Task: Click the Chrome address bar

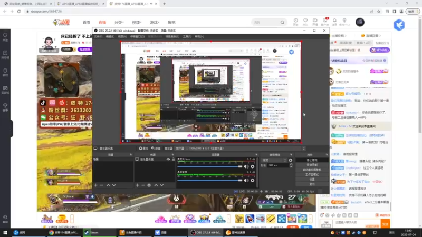Action: 198,11
